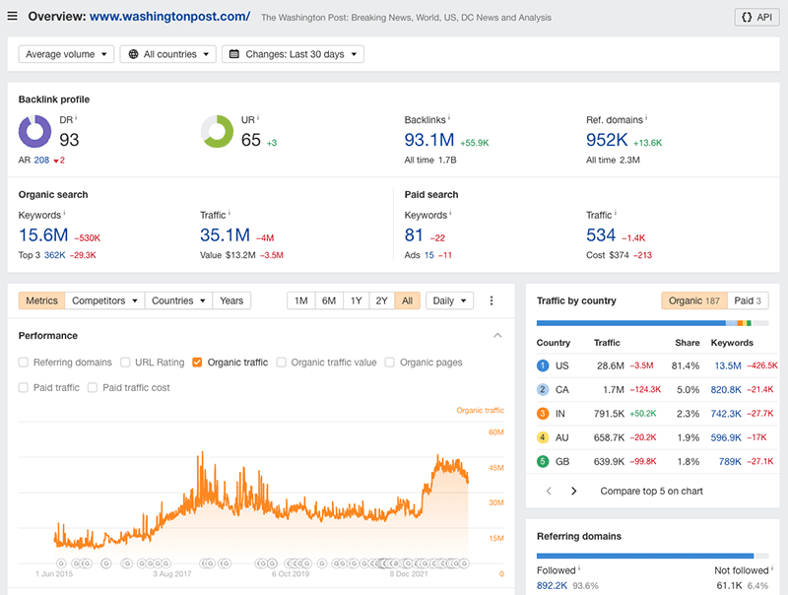Set chart range to 1Y
The height and width of the screenshot is (595, 788).
[356, 300]
